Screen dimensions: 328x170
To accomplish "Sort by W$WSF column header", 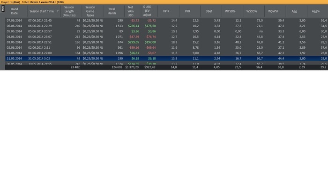I will [273, 11].
